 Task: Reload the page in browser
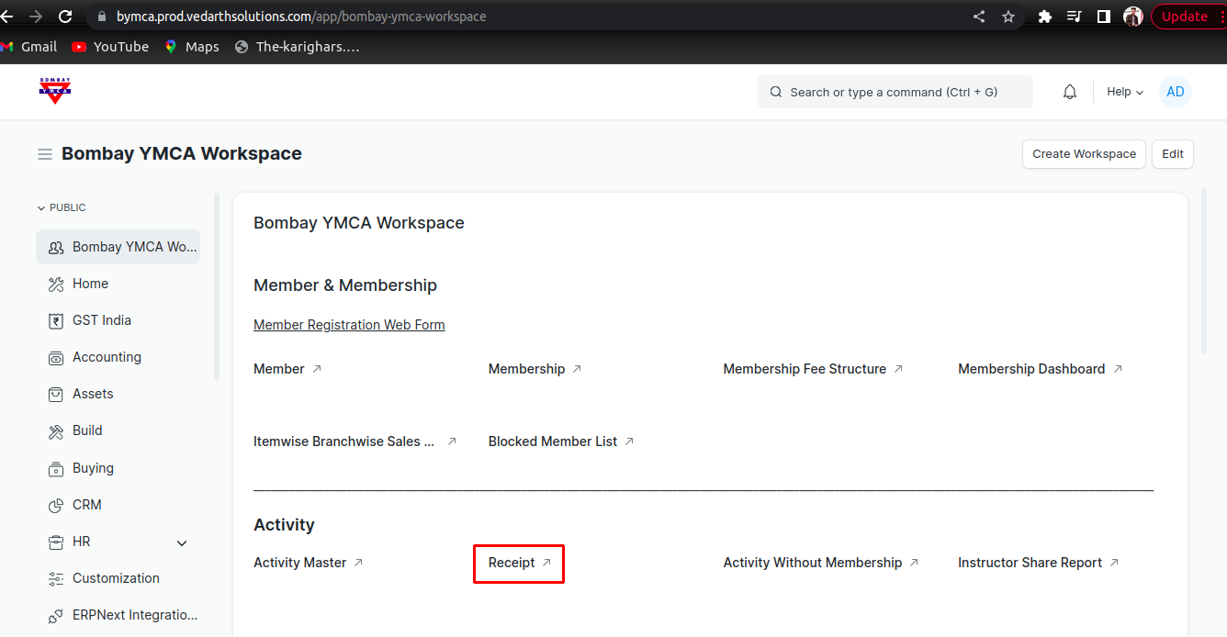pos(65,17)
